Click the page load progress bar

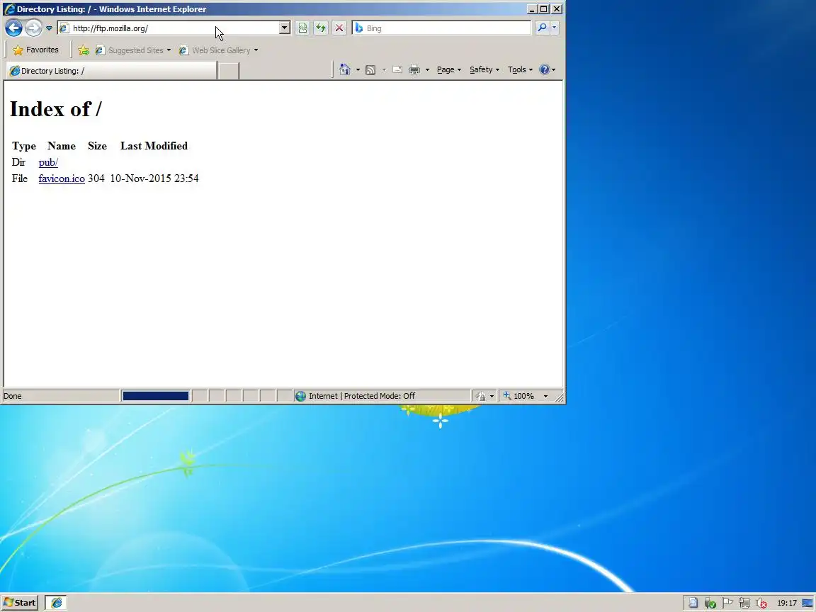[x=156, y=396]
